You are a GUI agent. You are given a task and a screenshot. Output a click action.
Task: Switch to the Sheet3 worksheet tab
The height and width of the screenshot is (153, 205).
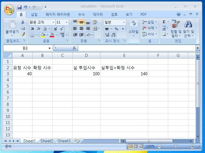pos(64,141)
